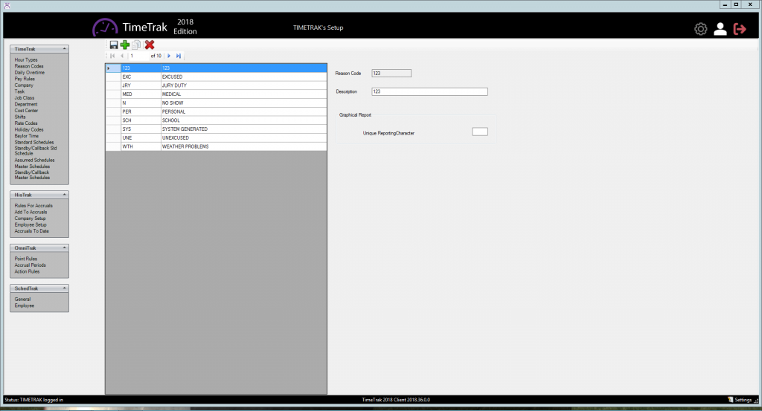
Task: Select the MED MEDICAL row
Action: coord(217,94)
